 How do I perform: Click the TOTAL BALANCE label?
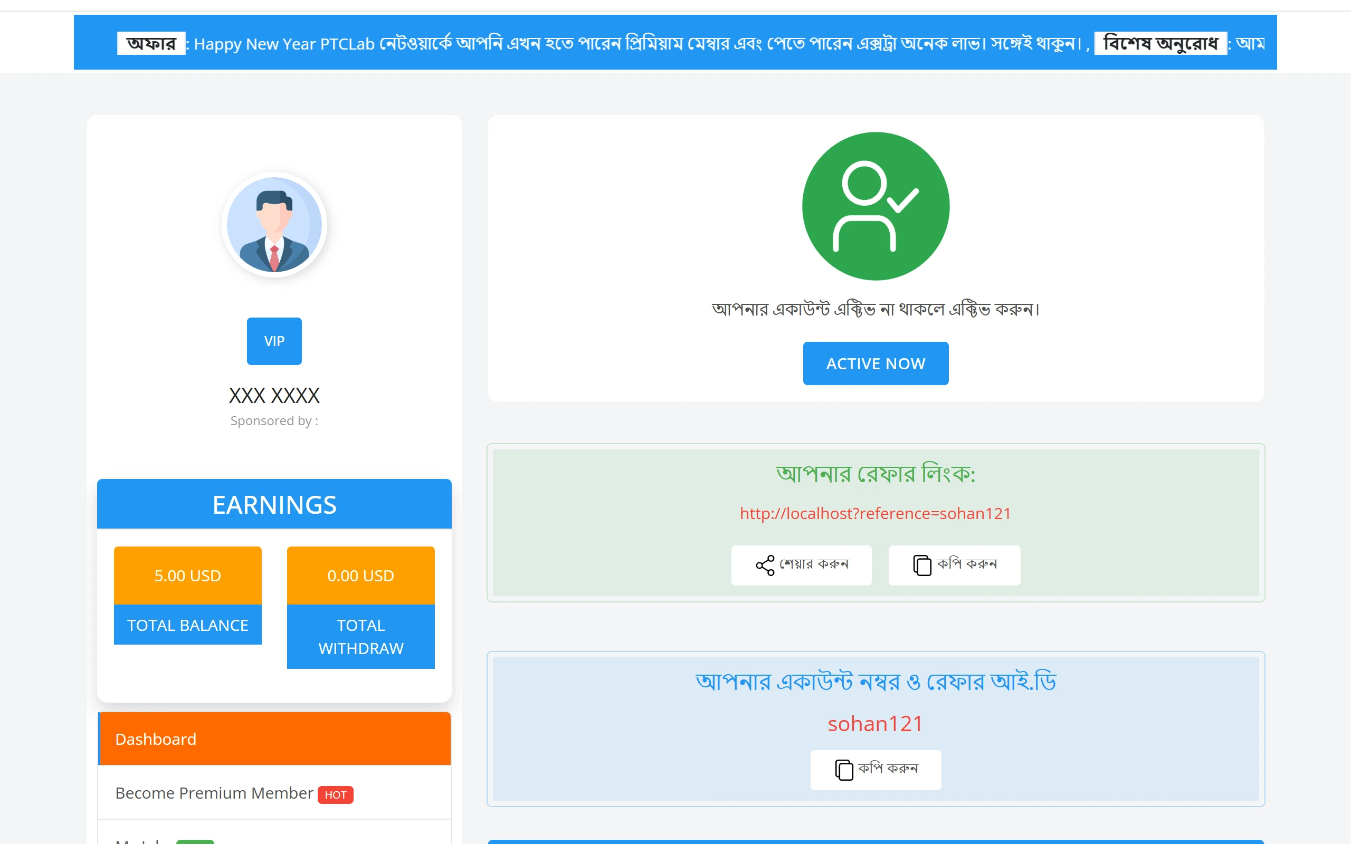click(x=187, y=625)
